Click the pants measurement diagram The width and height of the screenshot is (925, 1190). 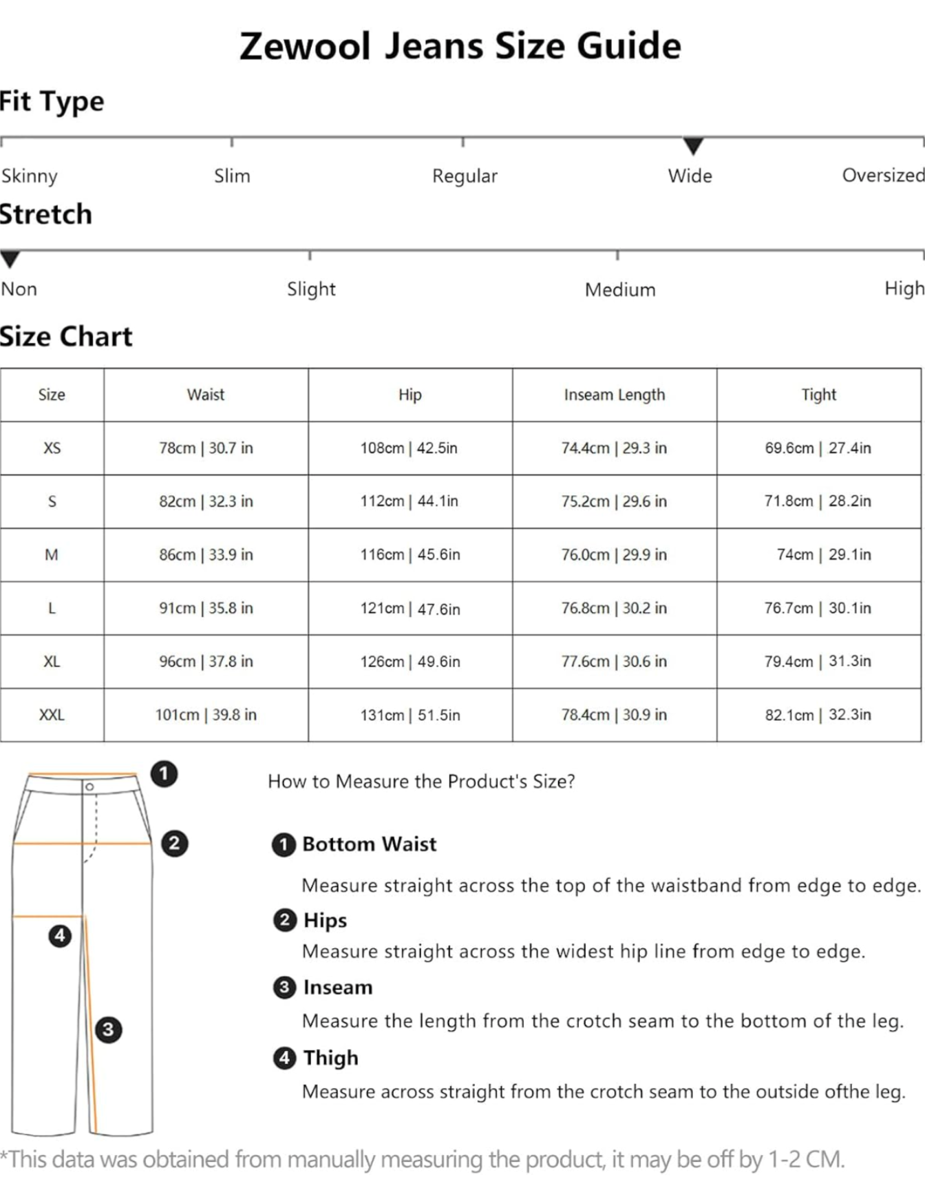click(x=83, y=954)
